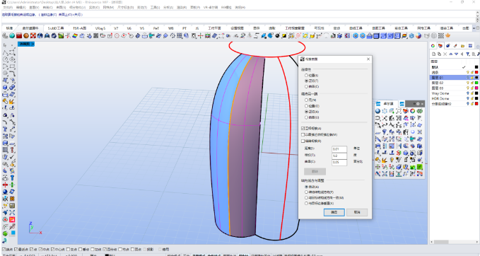Screen dimensions: 480x256
Task: Toggle visibility bulb of HDR Dome layer
Action: [467, 98]
